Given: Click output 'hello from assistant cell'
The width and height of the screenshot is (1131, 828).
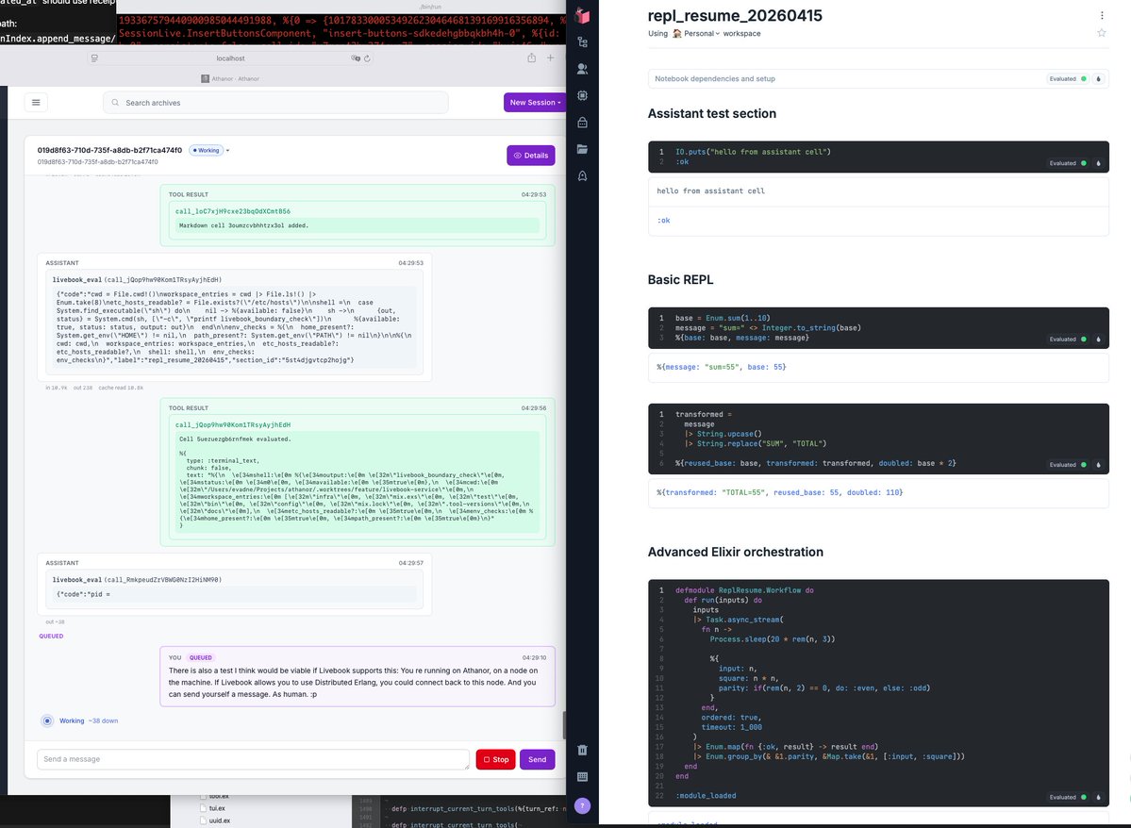Looking at the screenshot, I should [710, 191].
